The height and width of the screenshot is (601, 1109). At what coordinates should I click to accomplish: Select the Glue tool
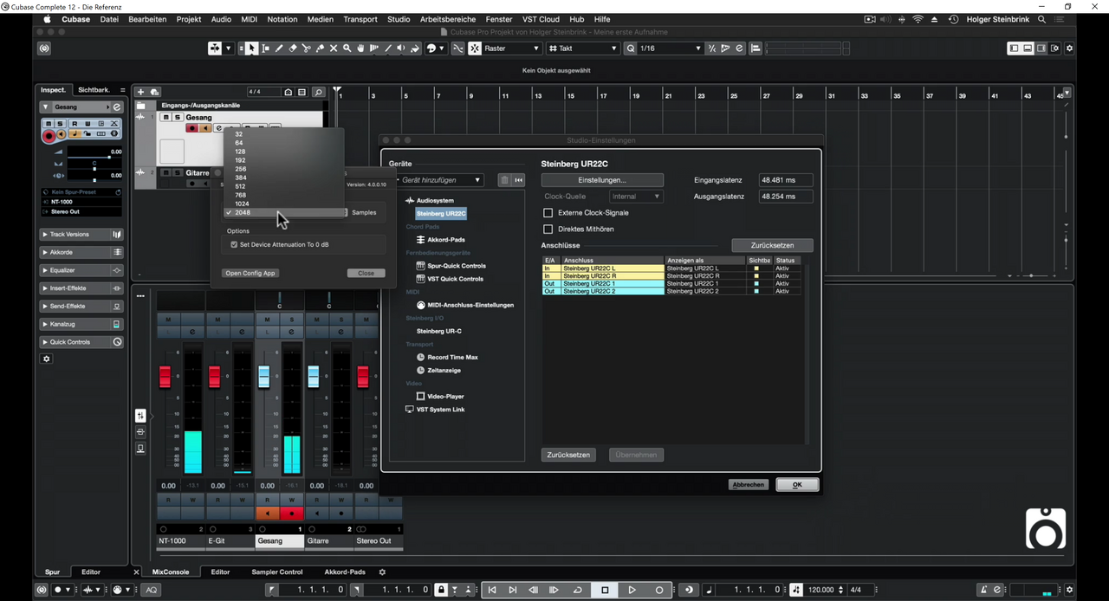(321, 48)
